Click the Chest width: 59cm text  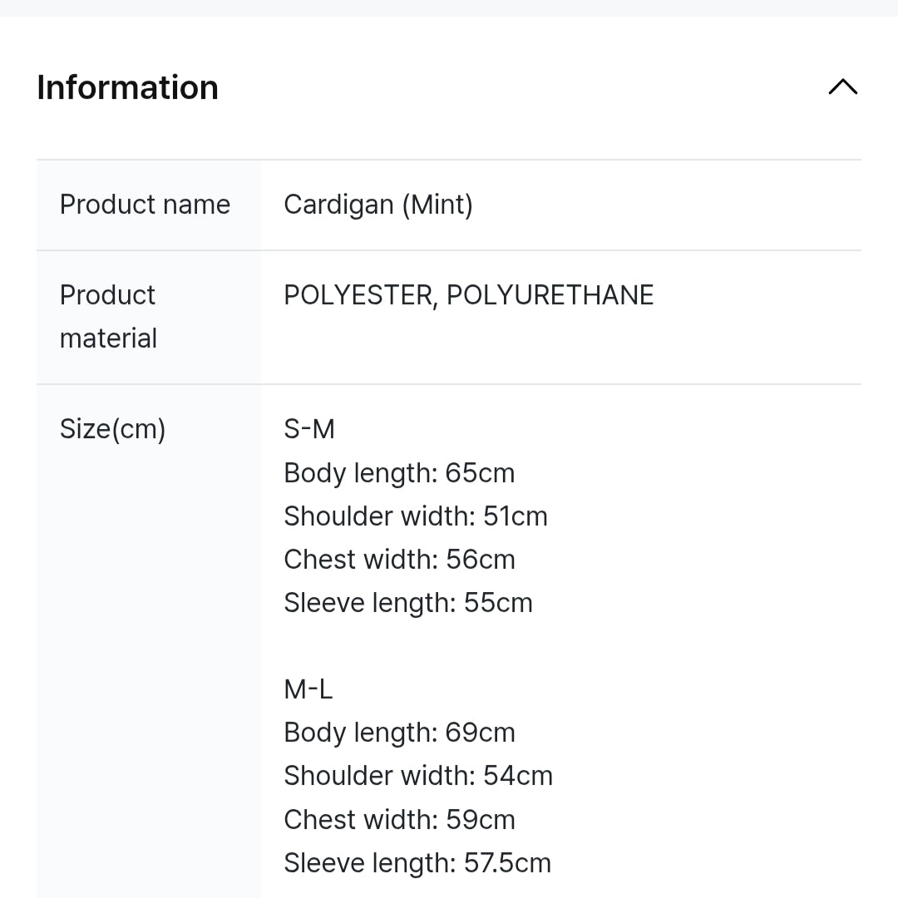tap(399, 820)
